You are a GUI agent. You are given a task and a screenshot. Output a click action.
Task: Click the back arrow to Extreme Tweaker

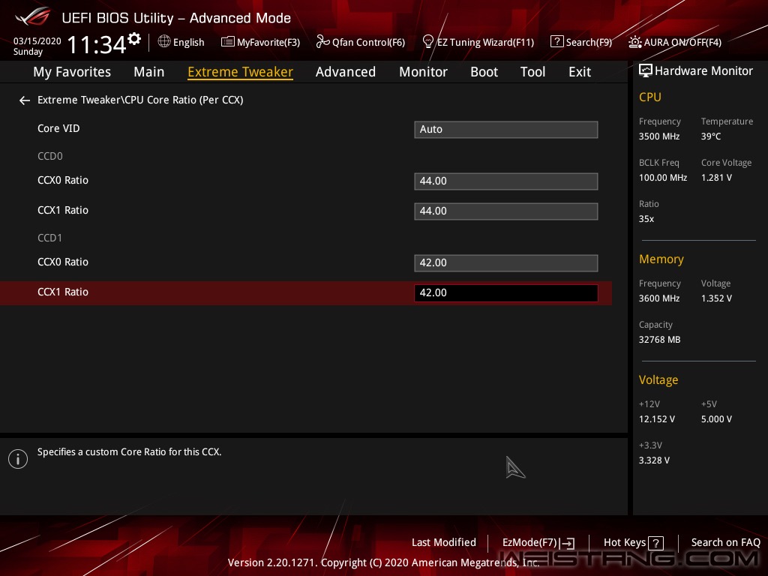(25, 100)
